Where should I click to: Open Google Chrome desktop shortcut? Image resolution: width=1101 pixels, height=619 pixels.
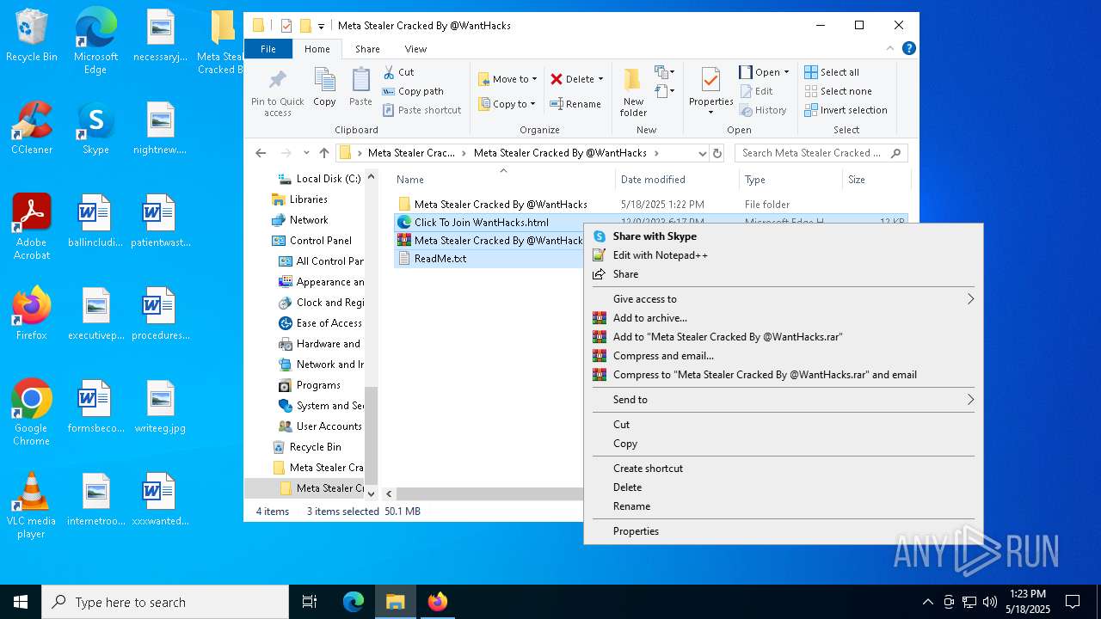pos(31,413)
